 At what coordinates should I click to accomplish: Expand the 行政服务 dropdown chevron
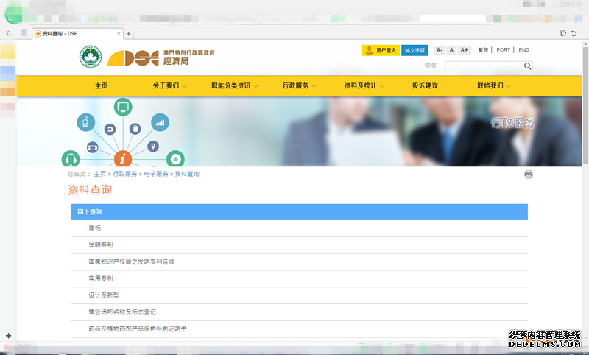314,86
